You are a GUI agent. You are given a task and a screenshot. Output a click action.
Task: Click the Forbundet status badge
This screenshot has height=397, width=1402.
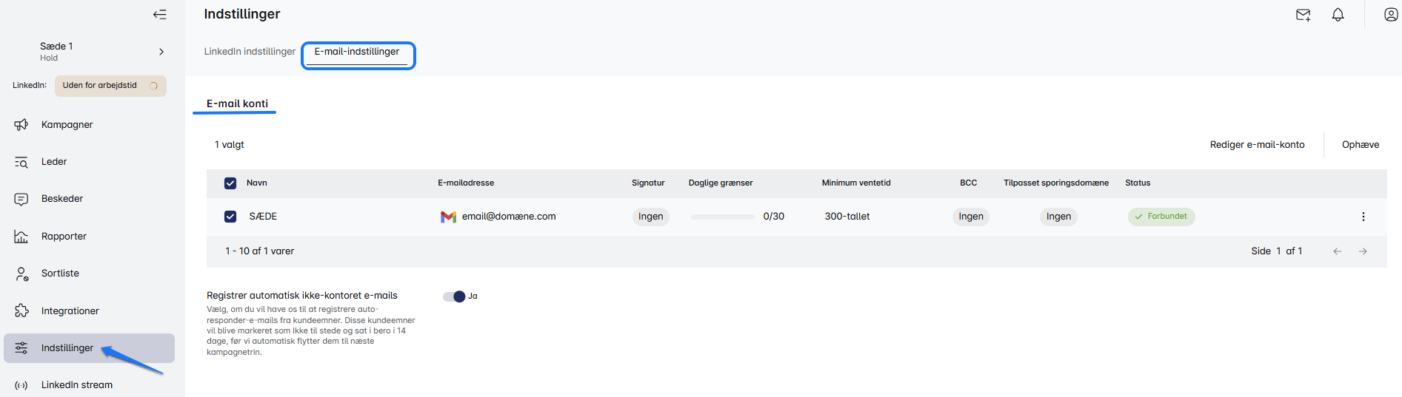tap(1161, 217)
